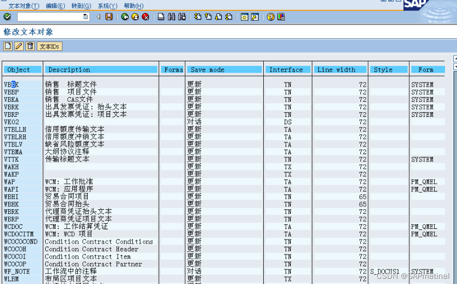Viewport: 457px width, 284px height.
Task: Open the 系统(Y) menu
Action: (107, 6)
